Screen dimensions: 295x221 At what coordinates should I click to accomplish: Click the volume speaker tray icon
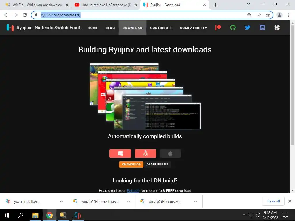[x=258, y=215]
